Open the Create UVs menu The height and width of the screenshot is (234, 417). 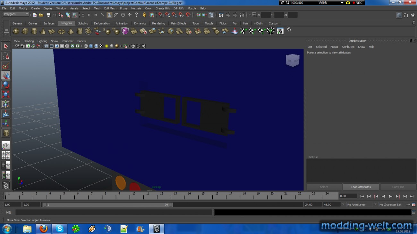click(163, 8)
